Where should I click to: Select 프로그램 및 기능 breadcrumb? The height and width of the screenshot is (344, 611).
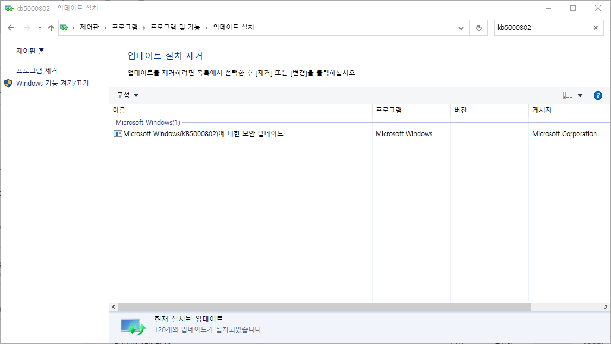(x=175, y=27)
